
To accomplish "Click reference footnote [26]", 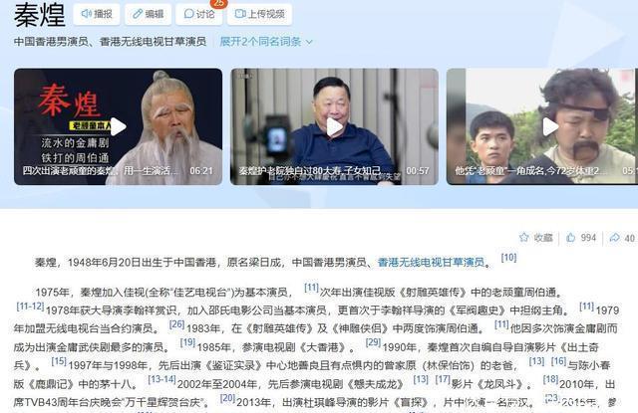I will point(176,324).
